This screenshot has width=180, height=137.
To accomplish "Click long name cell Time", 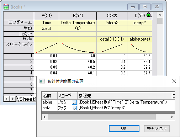I will 47,23.
